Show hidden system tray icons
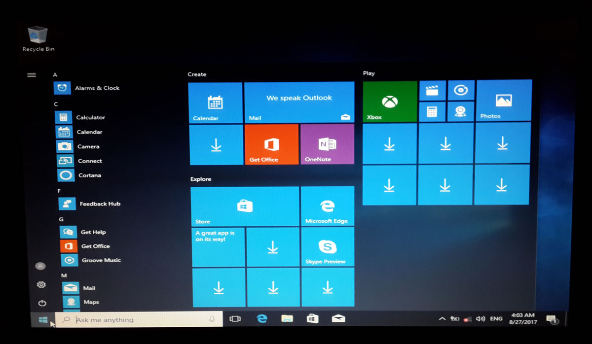592x344 pixels. click(x=442, y=319)
